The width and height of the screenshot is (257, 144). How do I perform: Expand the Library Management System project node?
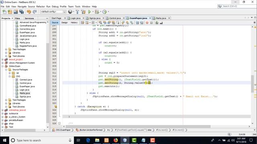(x=3, y=63)
